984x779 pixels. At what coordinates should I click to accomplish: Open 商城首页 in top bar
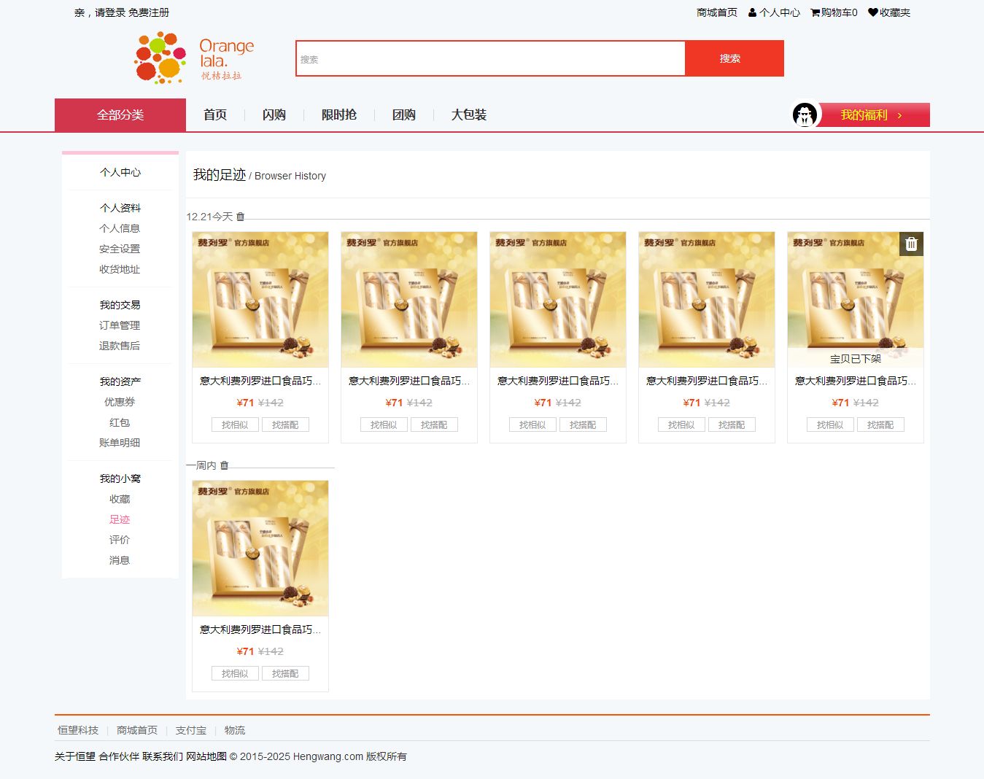(717, 12)
